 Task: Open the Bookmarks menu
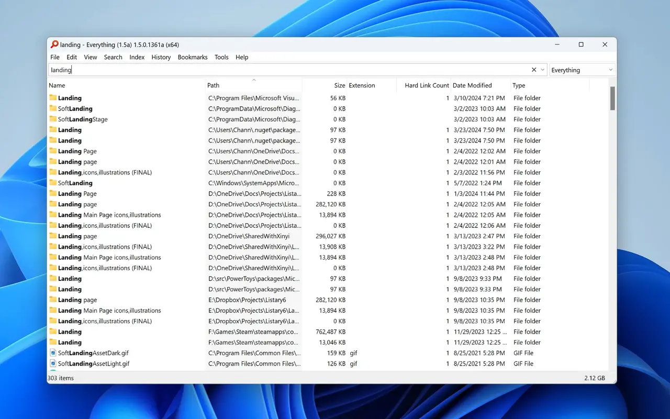pos(193,57)
